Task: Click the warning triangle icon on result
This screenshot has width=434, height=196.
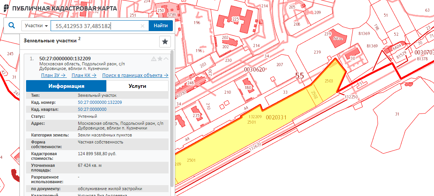Action: point(153,59)
